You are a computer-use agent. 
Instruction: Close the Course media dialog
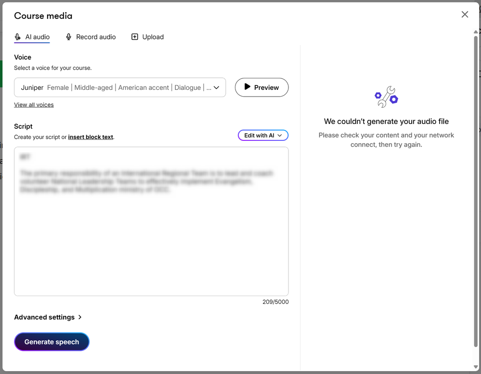tap(465, 14)
